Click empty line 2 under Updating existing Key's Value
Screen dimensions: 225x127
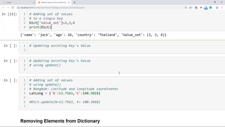[x=126, y=50]
